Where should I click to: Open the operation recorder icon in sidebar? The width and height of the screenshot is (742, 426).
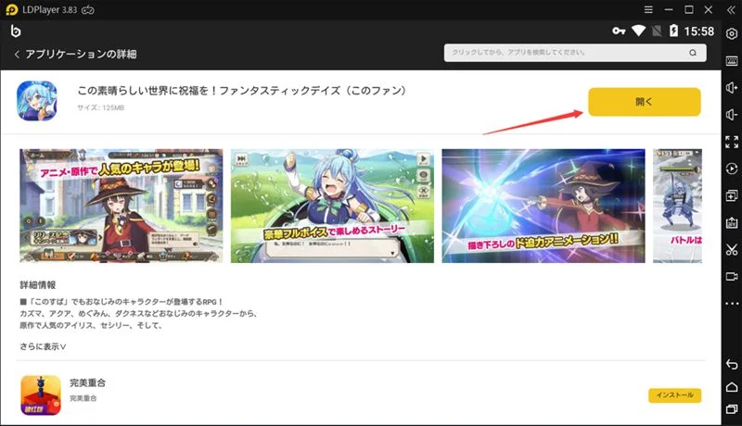pos(732,169)
